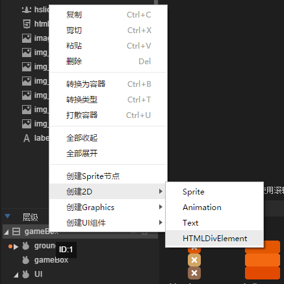Viewport: 284px width, 284px height.
Task: Click the child gameBox rabbit icon
Action: click(x=26, y=260)
